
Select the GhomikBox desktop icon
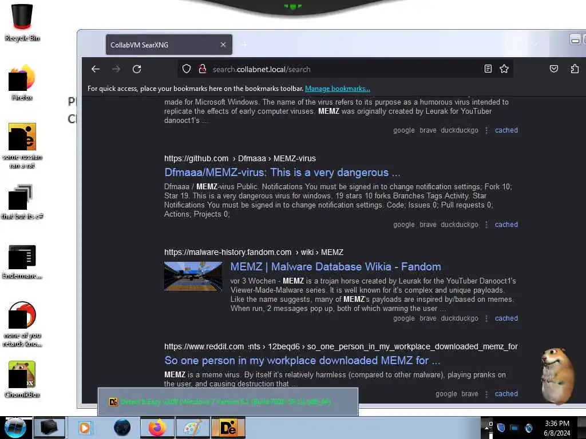pos(22,379)
